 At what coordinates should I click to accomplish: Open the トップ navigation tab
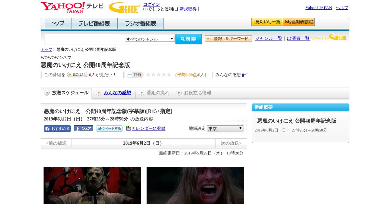(58, 24)
